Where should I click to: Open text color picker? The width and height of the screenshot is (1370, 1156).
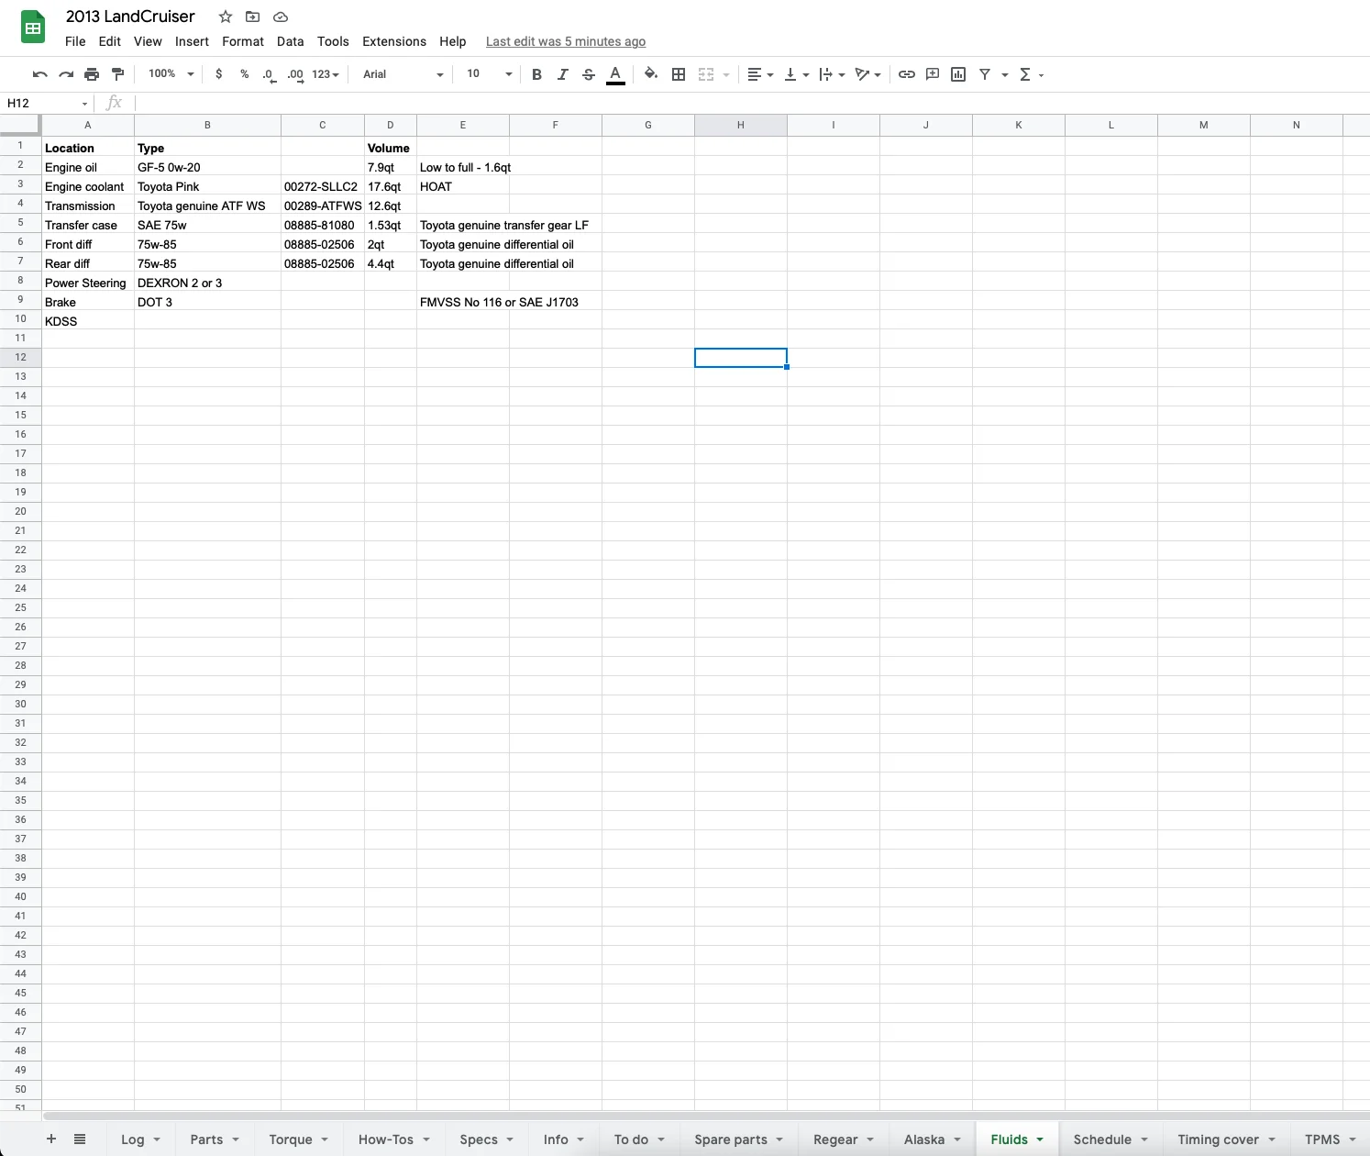pos(615,74)
